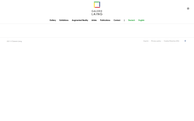Viewport: 194px width, 121px height.
Task: Click the Galerie Laing logo
Action: tap(97, 8)
